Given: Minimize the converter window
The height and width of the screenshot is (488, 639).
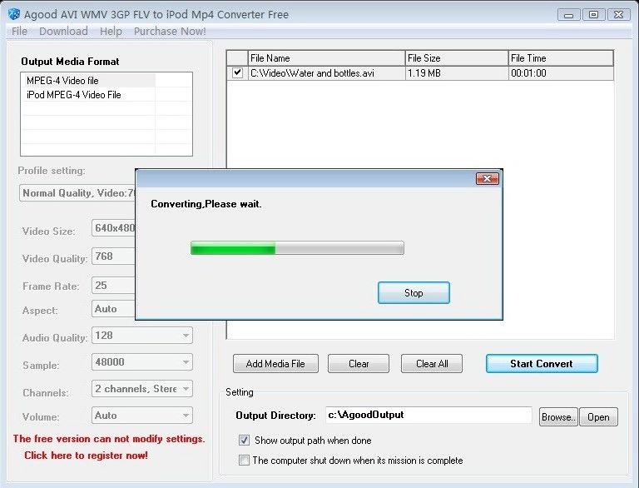Looking at the screenshot, I should [x=568, y=15].
